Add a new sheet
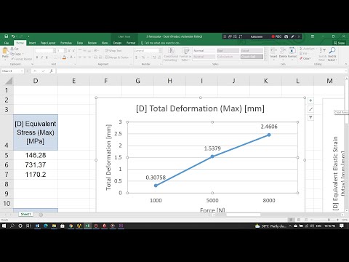Screen dimensions: 349x262 pos(41,215)
